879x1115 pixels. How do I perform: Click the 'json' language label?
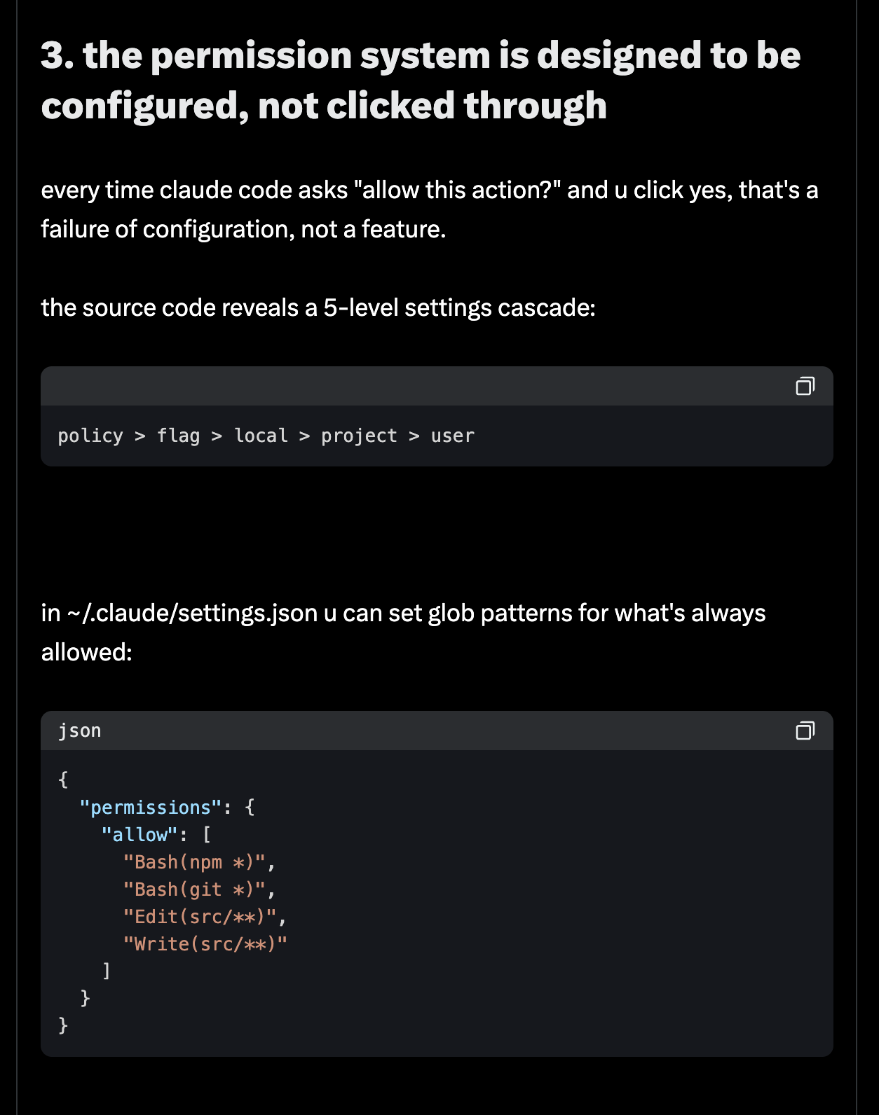click(80, 730)
